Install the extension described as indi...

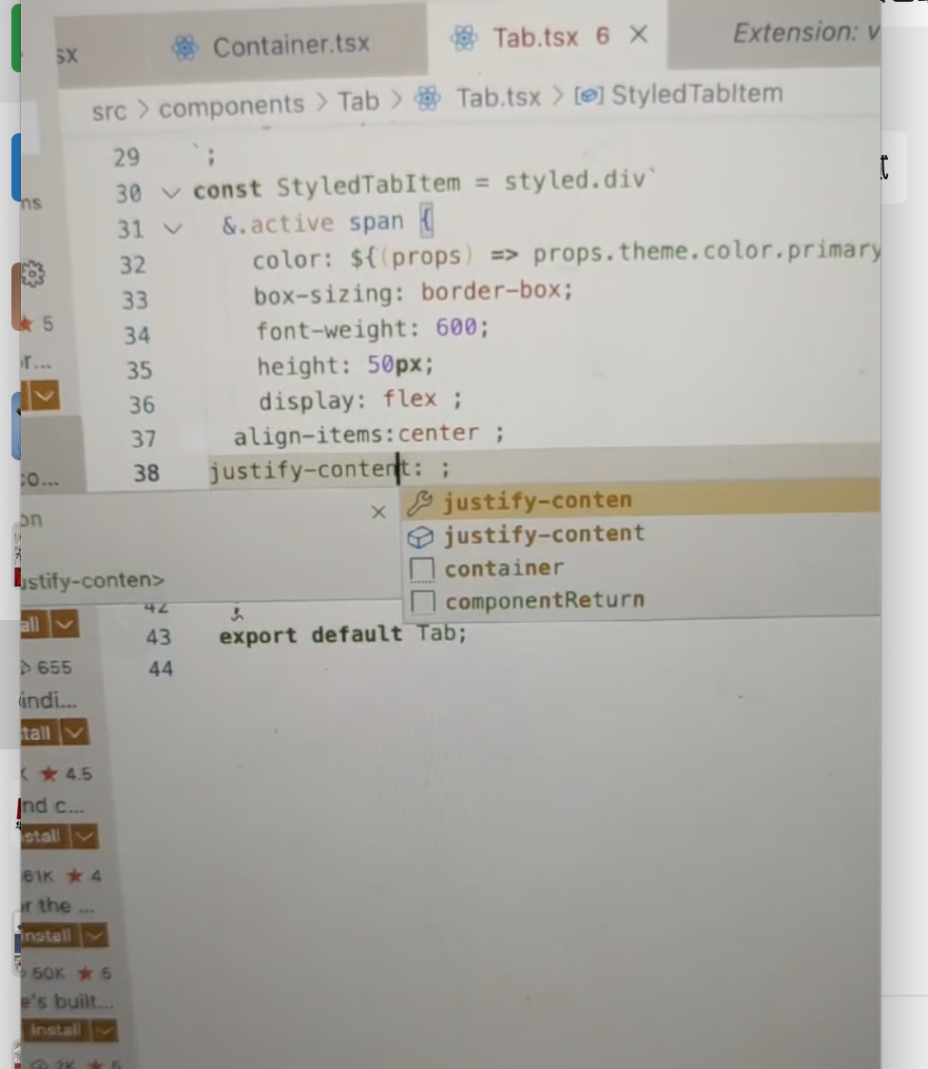[40, 733]
